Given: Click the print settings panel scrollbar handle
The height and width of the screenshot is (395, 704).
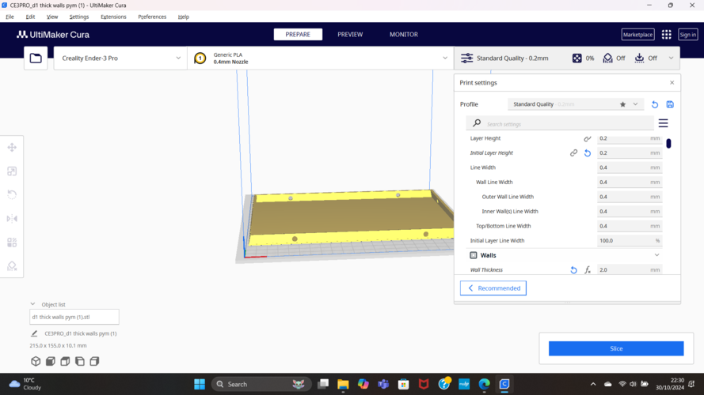Looking at the screenshot, I should coord(668,144).
